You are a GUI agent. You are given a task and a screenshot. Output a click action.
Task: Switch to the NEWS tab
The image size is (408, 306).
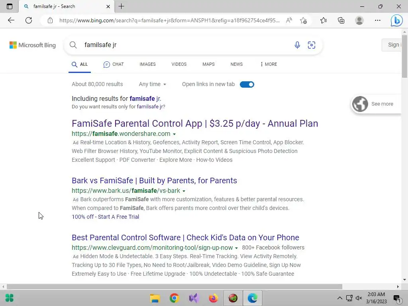pos(237,64)
